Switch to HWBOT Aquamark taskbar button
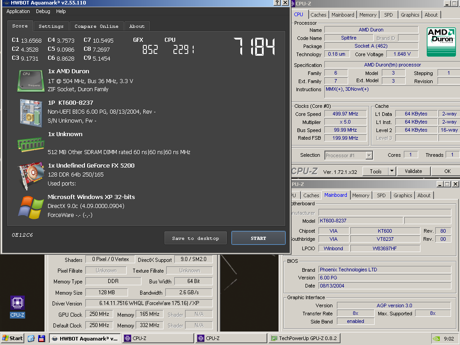460x345 pixels. click(x=85, y=338)
